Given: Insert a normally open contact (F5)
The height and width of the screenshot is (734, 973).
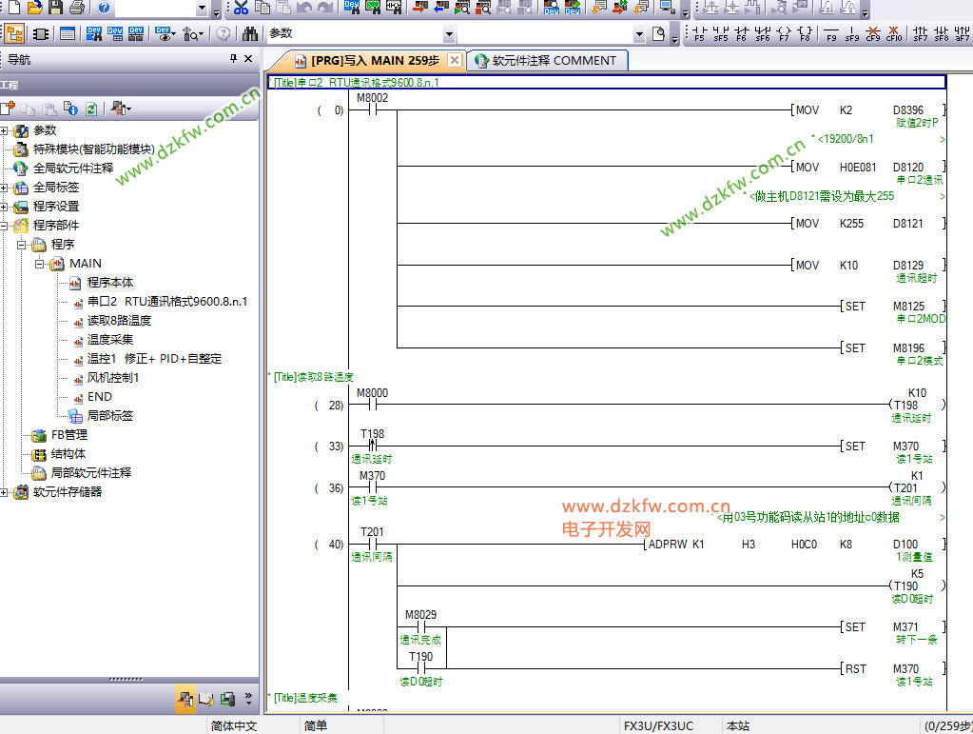Looking at the screenshot, I should [x=700, y=33].
